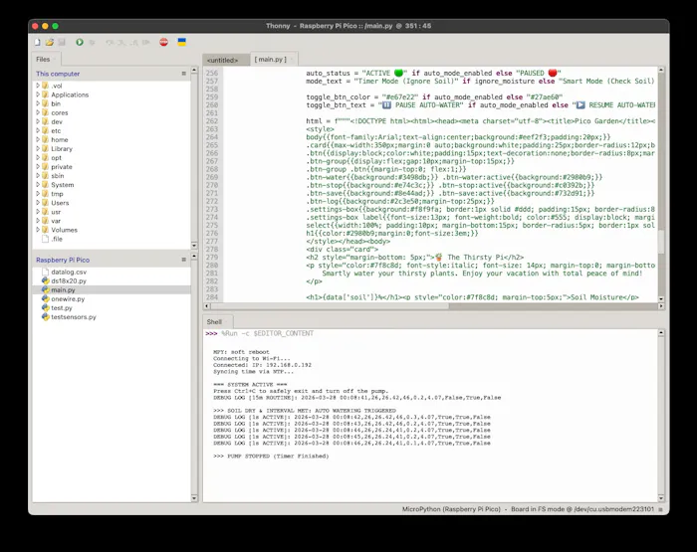Click the Step into toolbar icon
The width and height of the screenshot is (697, 552).
click(121, 42)
